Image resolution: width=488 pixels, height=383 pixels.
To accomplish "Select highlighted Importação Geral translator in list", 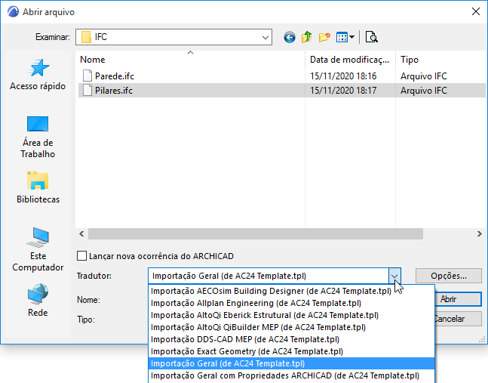I will click(291, 363).
